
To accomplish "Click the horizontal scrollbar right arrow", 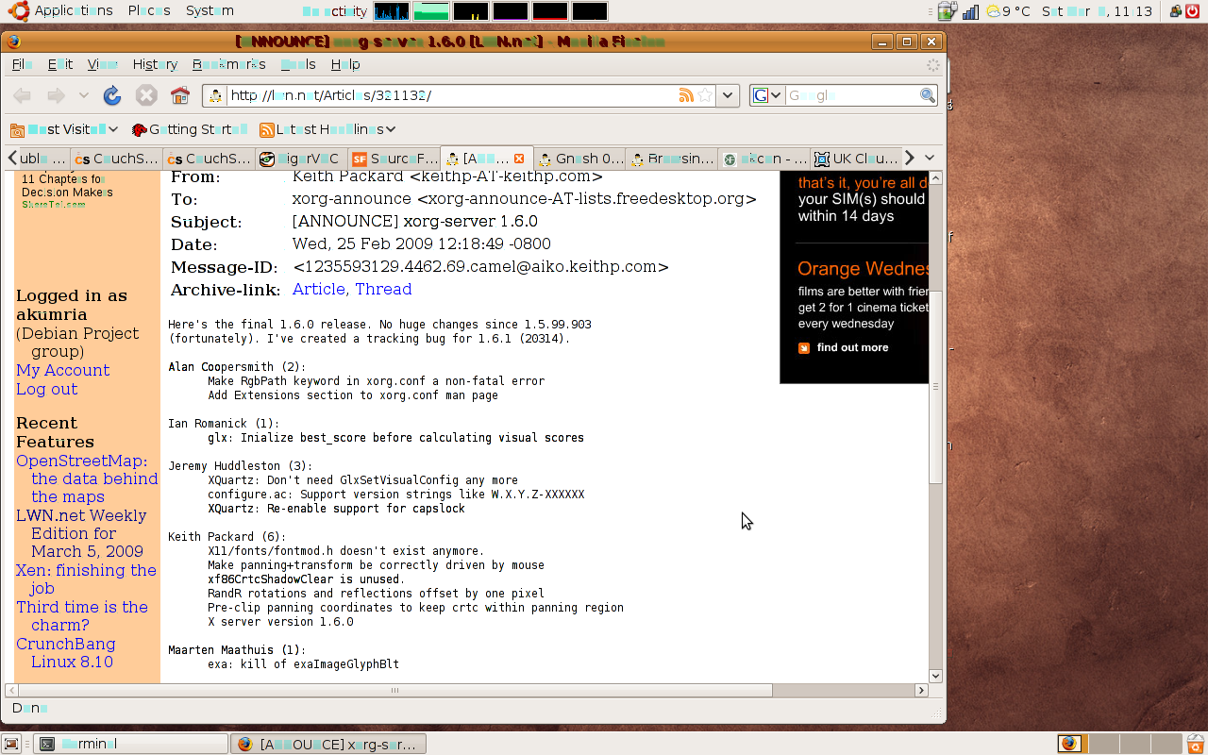I will (921, 690).
